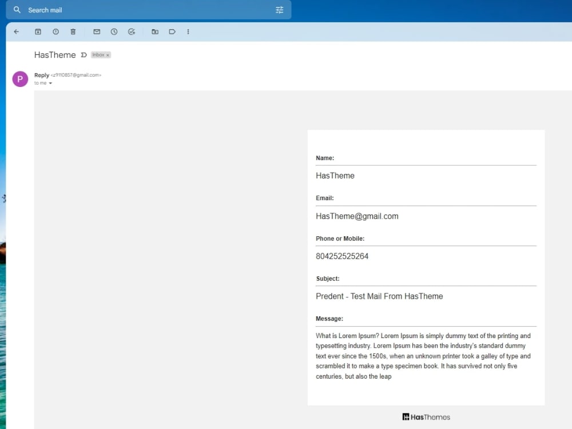Snooze this email
The image size is (572, 429).
click(x=114, y=31)
